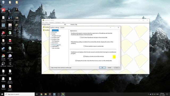This screenshot has height=96, width=170.
Task: Close the Sandbox Settings dialog
Action: point(118,27)
